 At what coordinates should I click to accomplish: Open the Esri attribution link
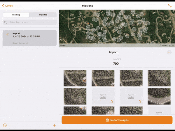[172, 45]
